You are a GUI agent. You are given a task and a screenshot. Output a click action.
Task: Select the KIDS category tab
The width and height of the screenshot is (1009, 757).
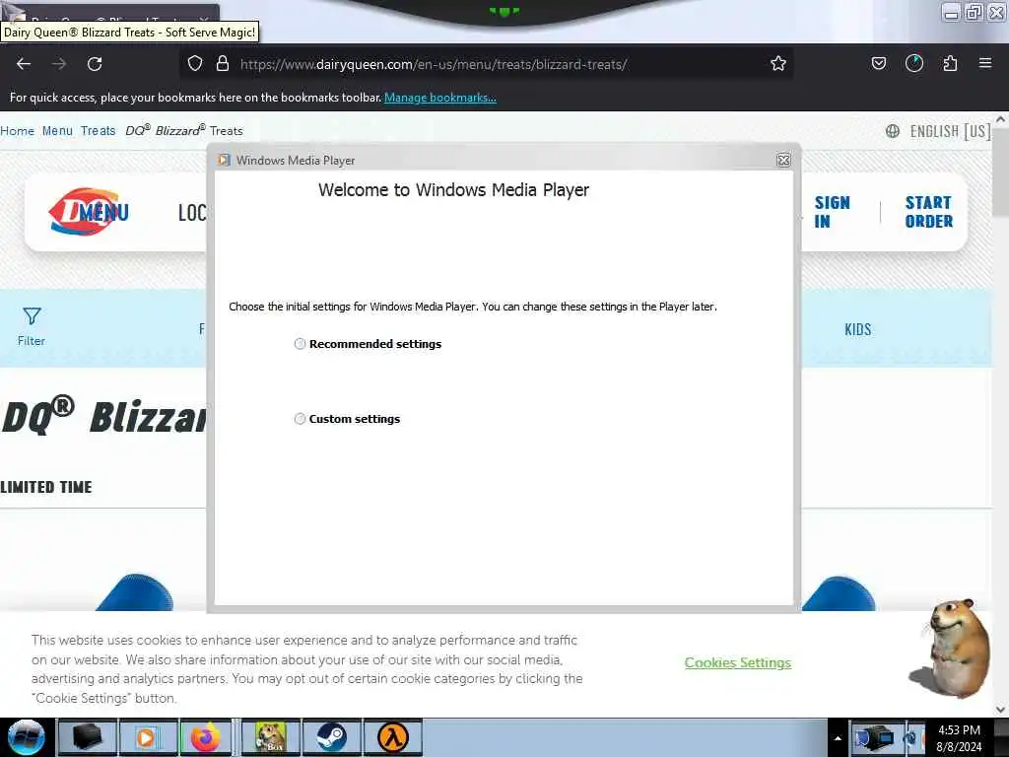click(858, 329)
